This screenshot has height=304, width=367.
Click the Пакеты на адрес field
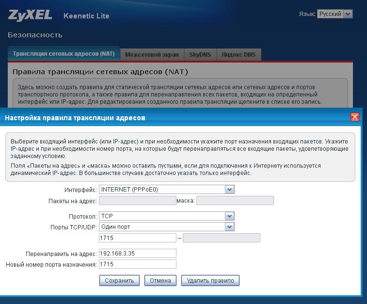click(137, 200)
